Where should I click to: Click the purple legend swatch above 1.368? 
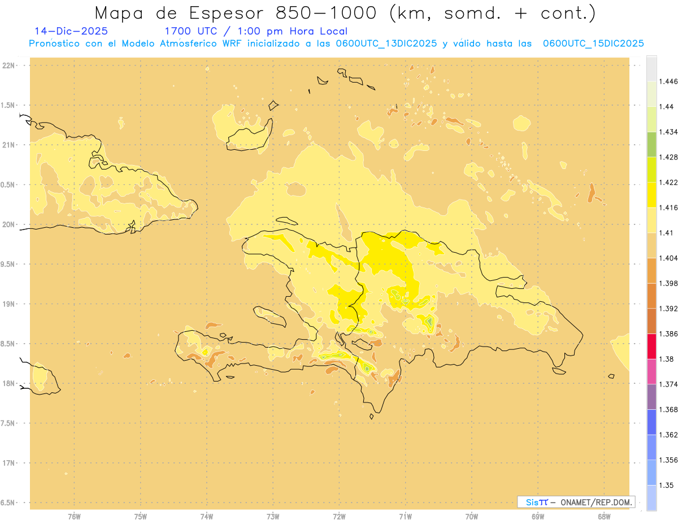tap(651, 396)
